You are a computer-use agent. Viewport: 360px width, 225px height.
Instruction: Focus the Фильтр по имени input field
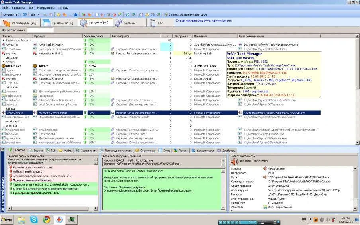tap(40, 30)
